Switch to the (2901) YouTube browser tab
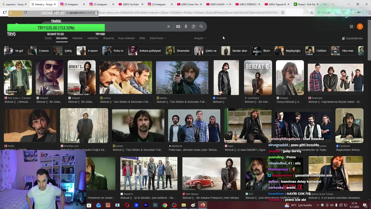Screen dimensions: 371x209 tap(130, 4)
